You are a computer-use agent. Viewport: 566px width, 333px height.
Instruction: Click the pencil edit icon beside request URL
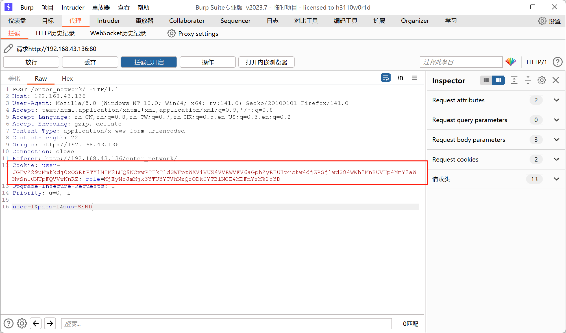pyautogui.click(x=8, y=48)
